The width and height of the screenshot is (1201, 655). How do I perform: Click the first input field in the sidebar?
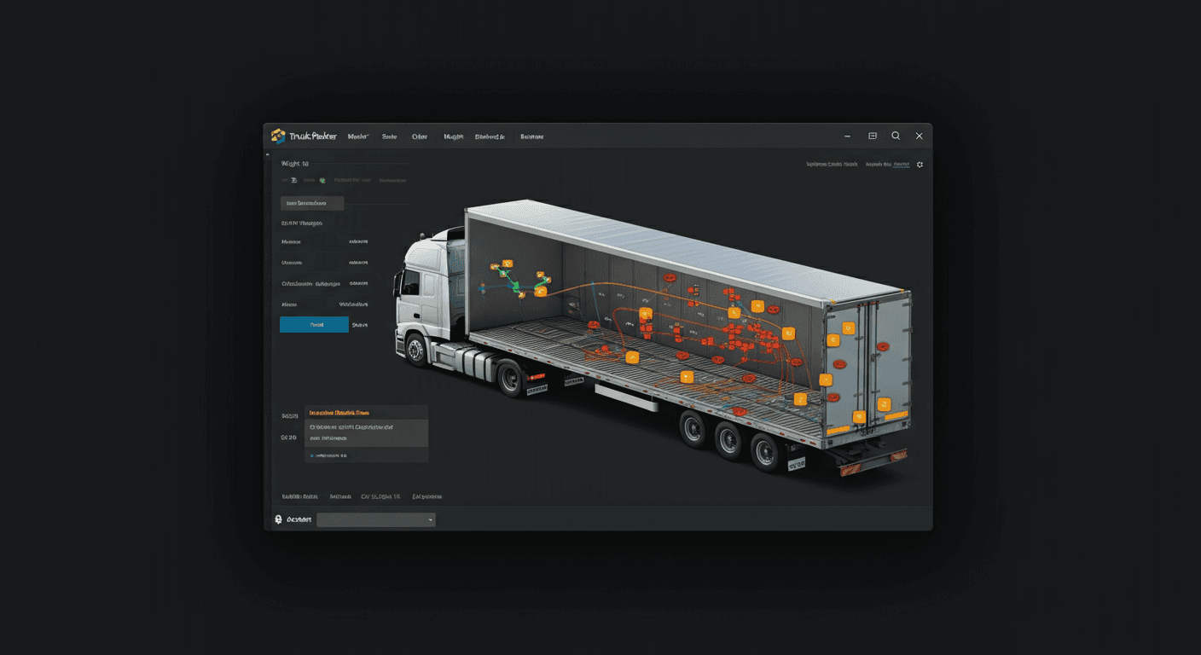[311, 203]
